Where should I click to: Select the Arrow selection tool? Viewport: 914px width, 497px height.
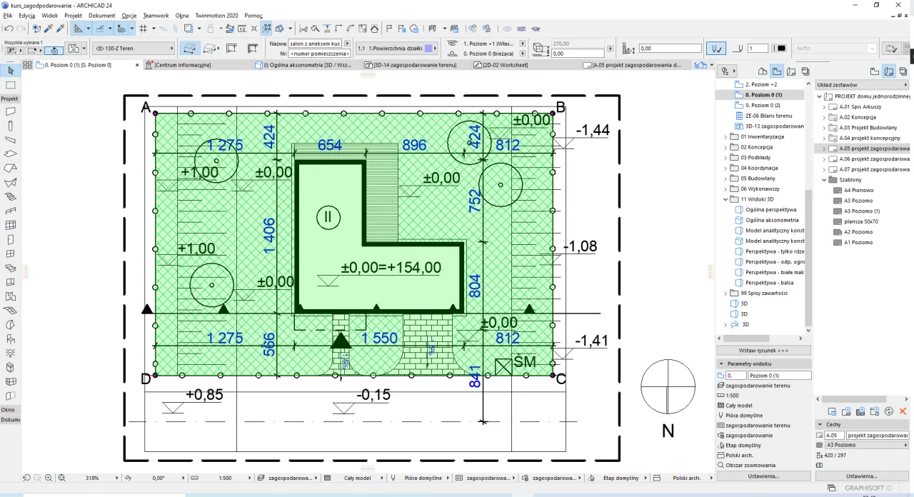coord(10,71)
